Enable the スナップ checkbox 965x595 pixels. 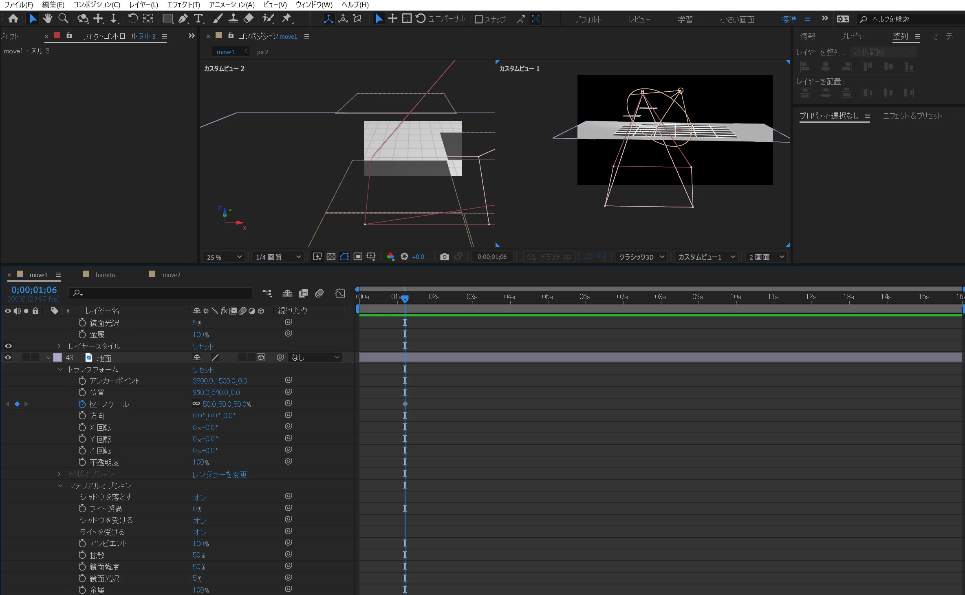(479, 19)
